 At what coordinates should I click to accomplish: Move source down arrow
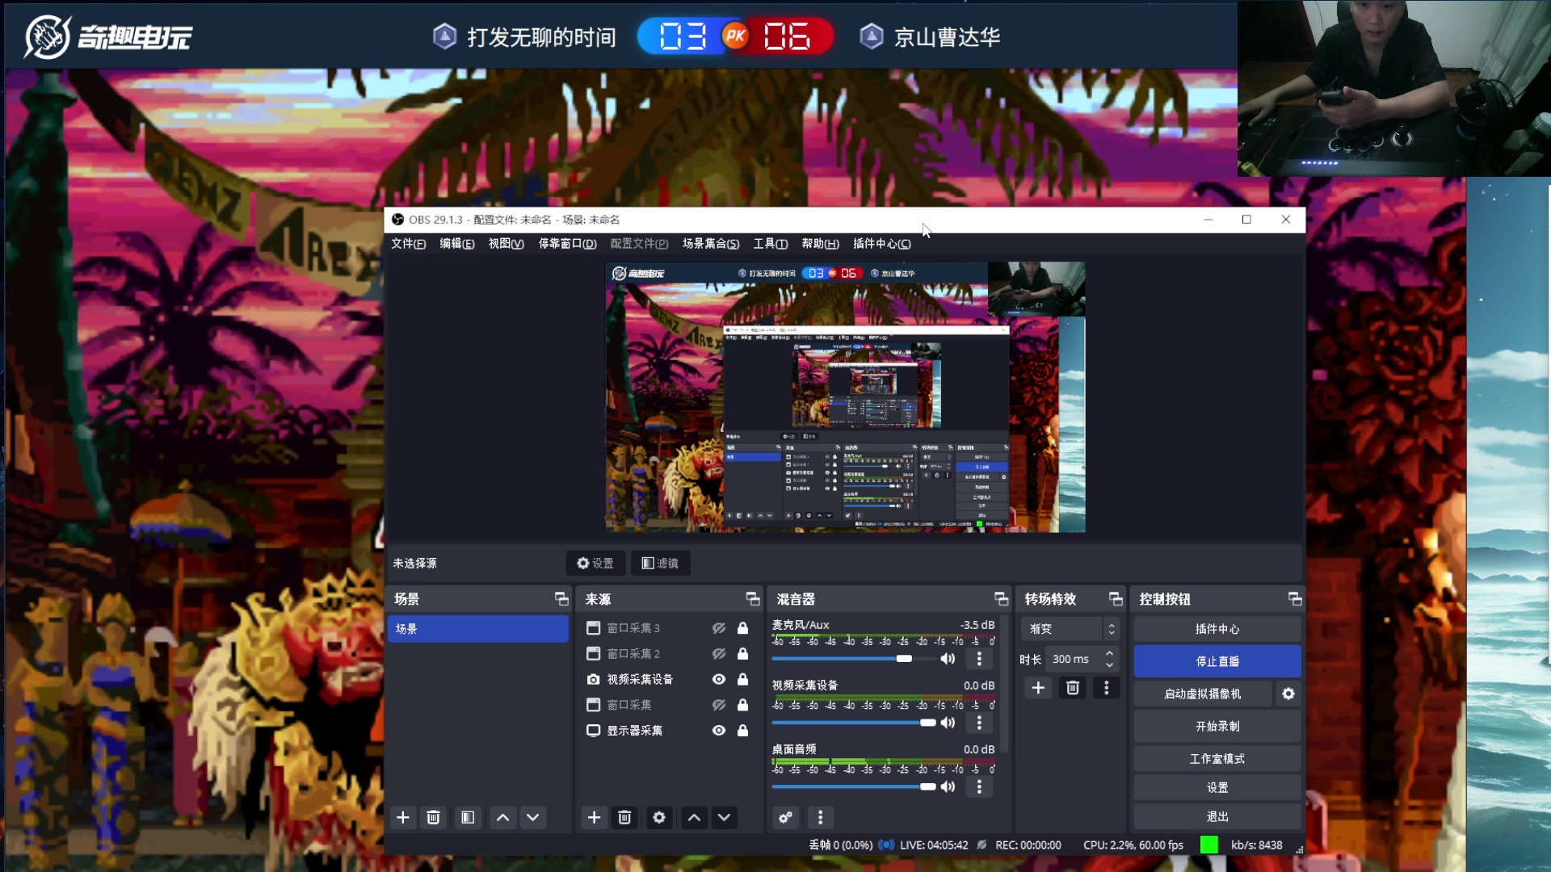pos(725,817)
